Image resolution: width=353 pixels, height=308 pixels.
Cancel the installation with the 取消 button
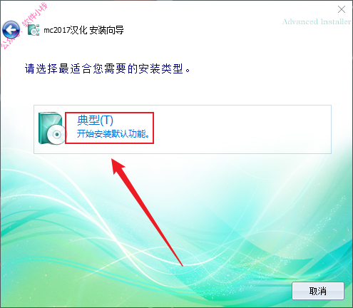click(318, 291)
